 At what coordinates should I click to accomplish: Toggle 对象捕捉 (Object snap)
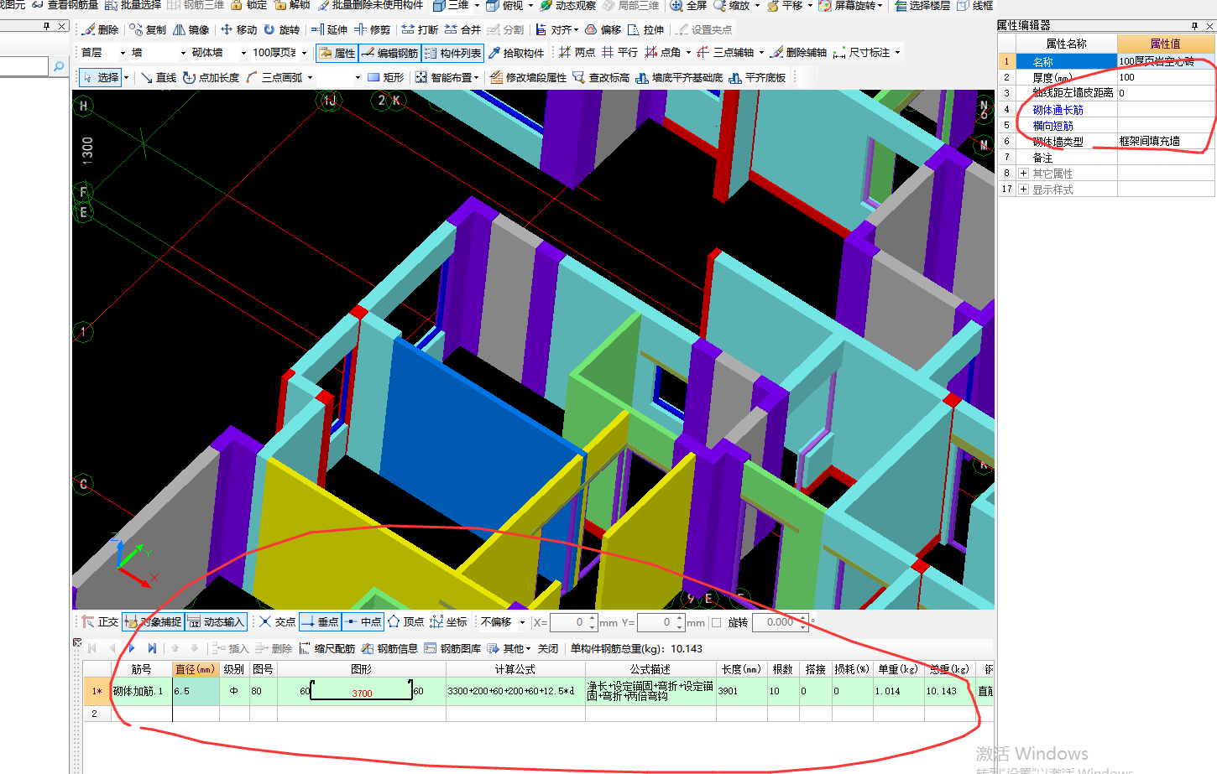(153, 621)
